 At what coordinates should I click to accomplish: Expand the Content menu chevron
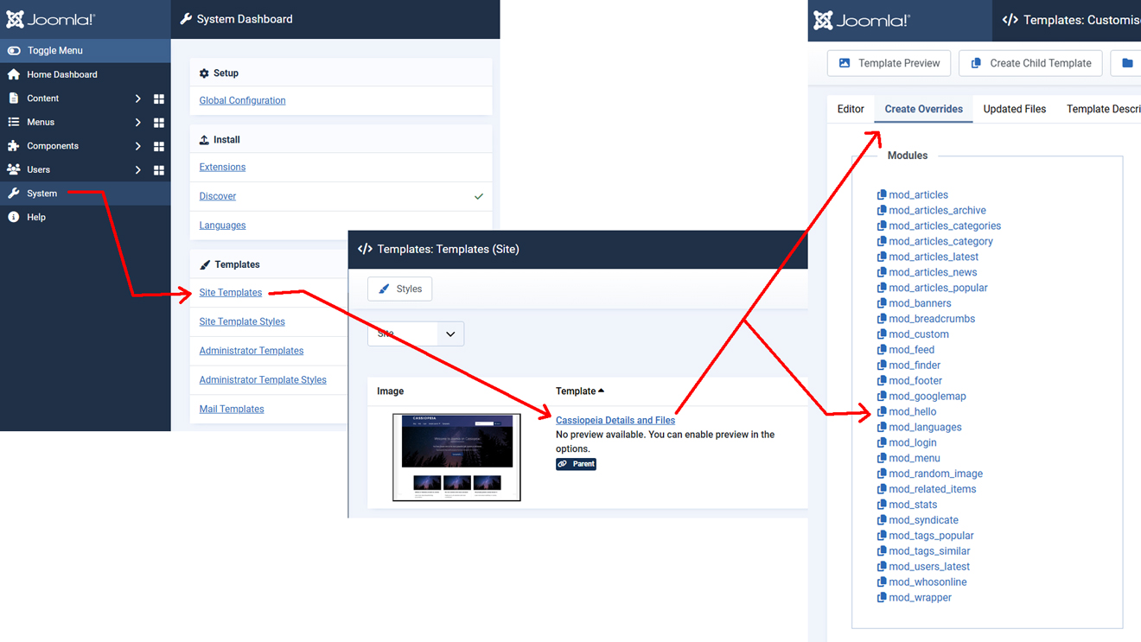pyautogui.click(x=137, y=99)
